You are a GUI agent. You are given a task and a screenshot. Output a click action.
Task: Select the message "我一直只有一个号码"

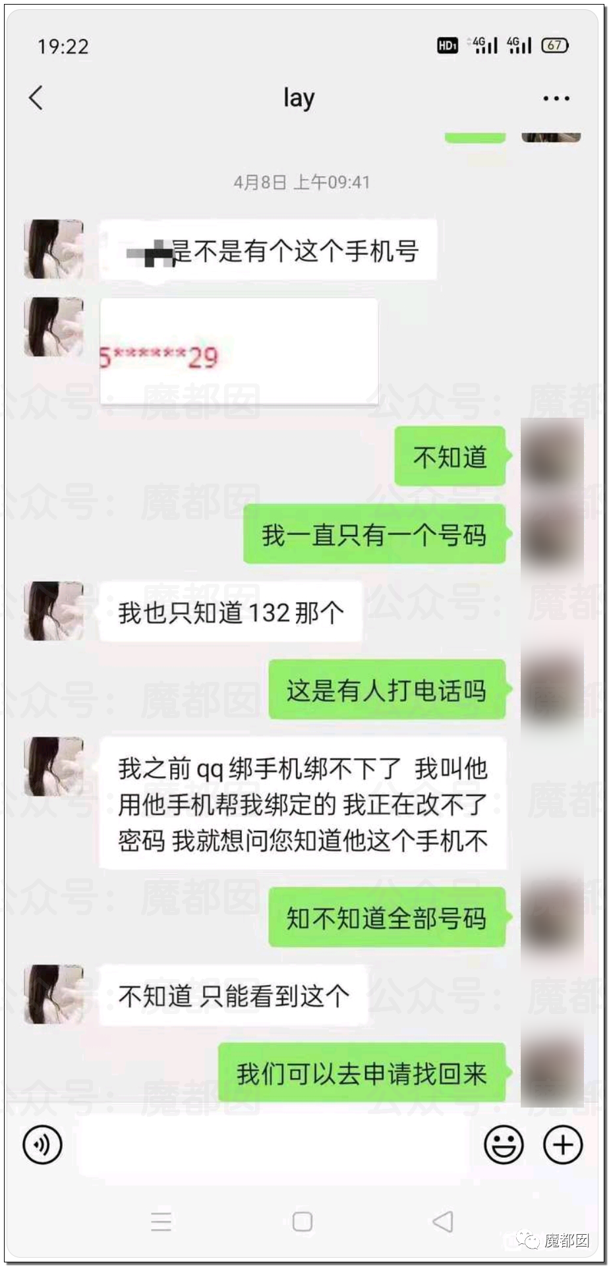[x=374, y=534]
